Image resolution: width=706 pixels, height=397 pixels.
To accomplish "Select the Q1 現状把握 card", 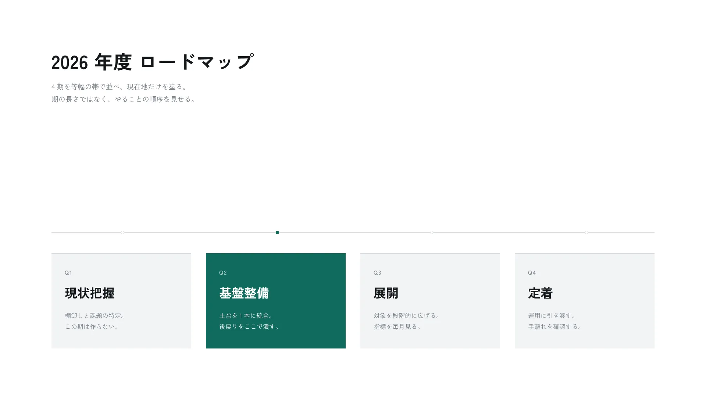I will click(x=121, y=301).
